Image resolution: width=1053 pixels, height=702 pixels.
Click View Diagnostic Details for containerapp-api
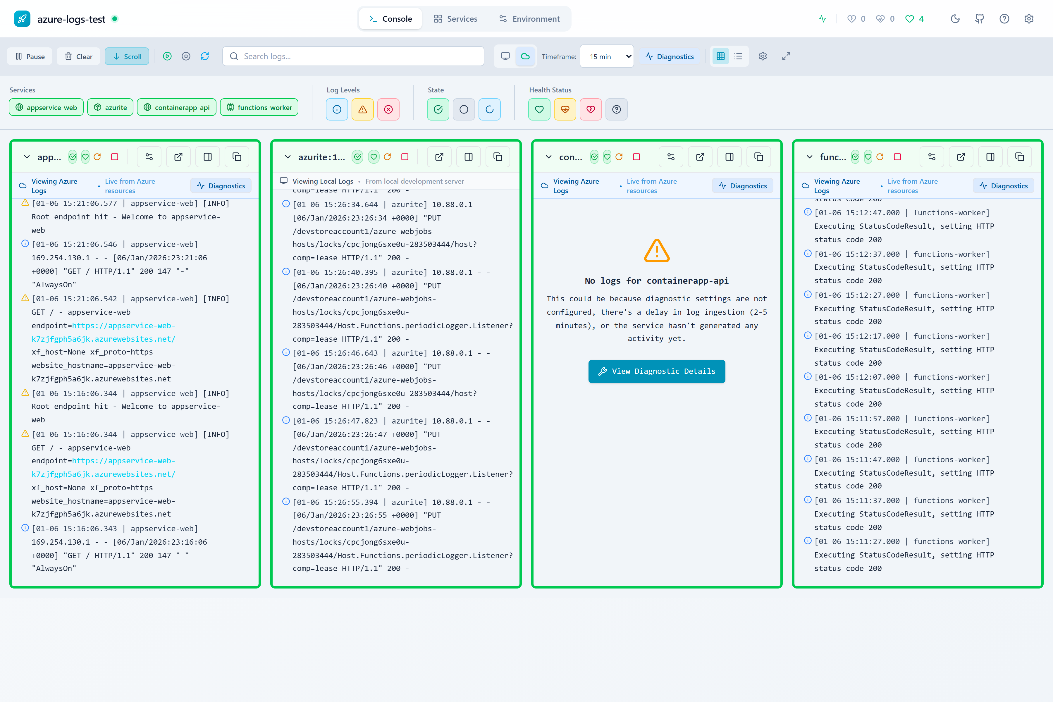pos(656,371)
